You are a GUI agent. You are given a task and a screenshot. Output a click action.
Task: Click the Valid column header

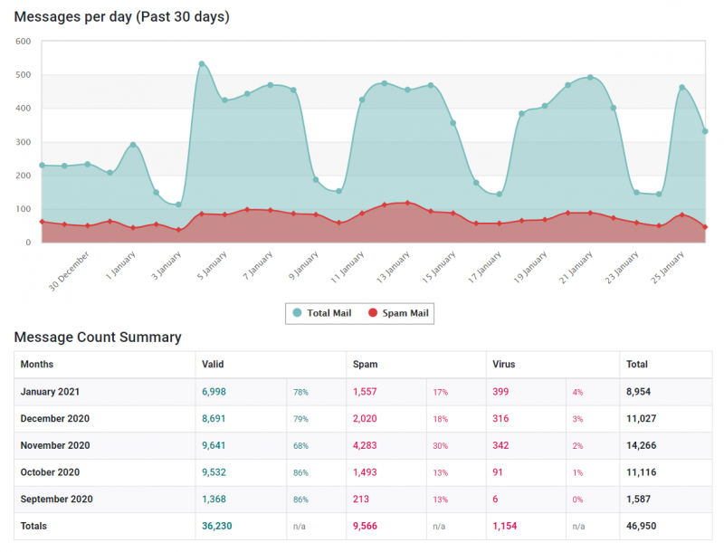tap(213, 365)
